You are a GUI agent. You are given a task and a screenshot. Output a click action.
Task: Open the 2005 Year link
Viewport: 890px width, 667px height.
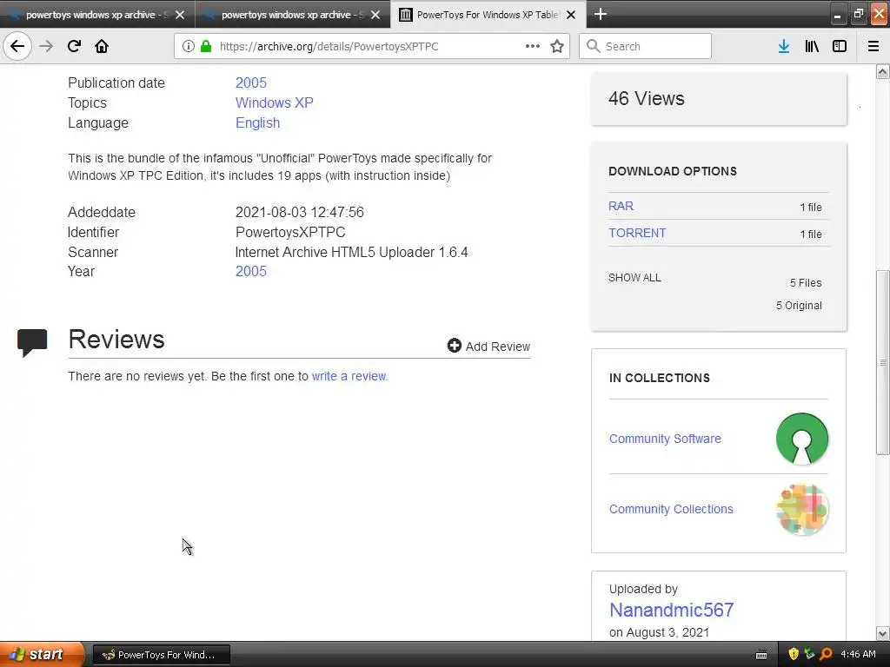(x=251, y=271)
